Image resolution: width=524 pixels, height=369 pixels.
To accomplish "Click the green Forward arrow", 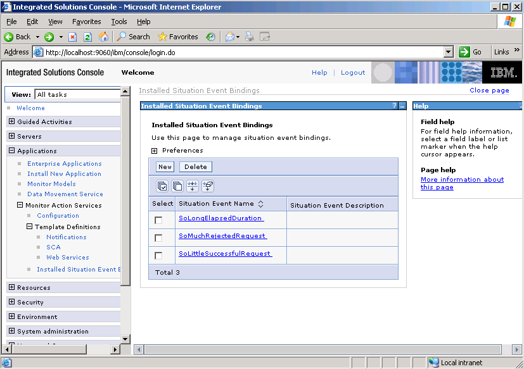I will coord(49,37).
